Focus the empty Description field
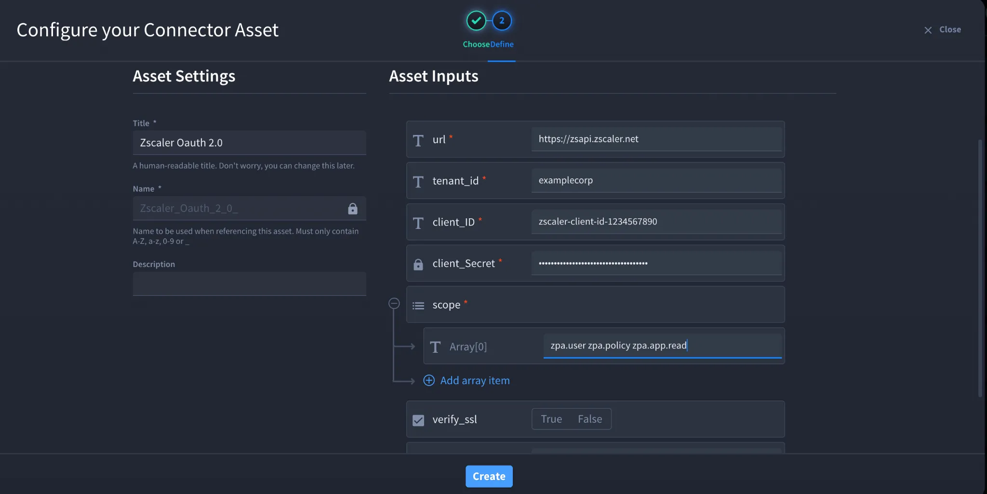Viewport: 987px width, 494px height. pos(250,283)
